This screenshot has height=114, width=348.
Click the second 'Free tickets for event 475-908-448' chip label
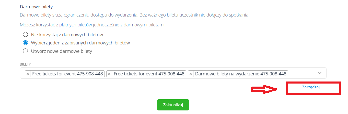pos(149,74)
